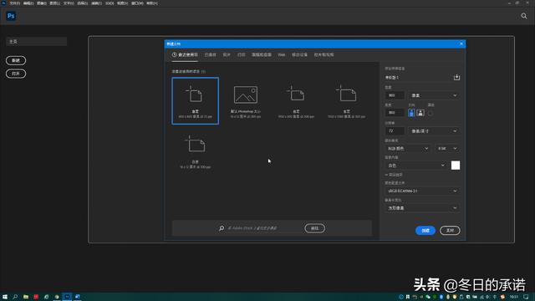Select the highlighted 900 x 900 custom preset

[195, 101]
